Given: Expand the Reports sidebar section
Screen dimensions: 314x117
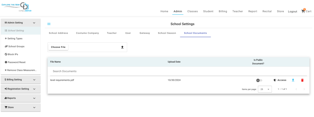Looking at the screenshot, I should click(x=21, y=98).
